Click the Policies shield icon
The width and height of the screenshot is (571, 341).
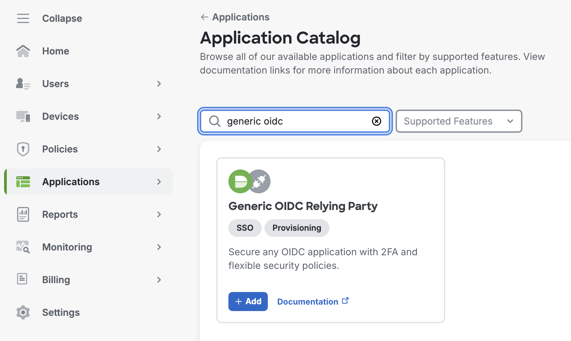tap(23, 149)
